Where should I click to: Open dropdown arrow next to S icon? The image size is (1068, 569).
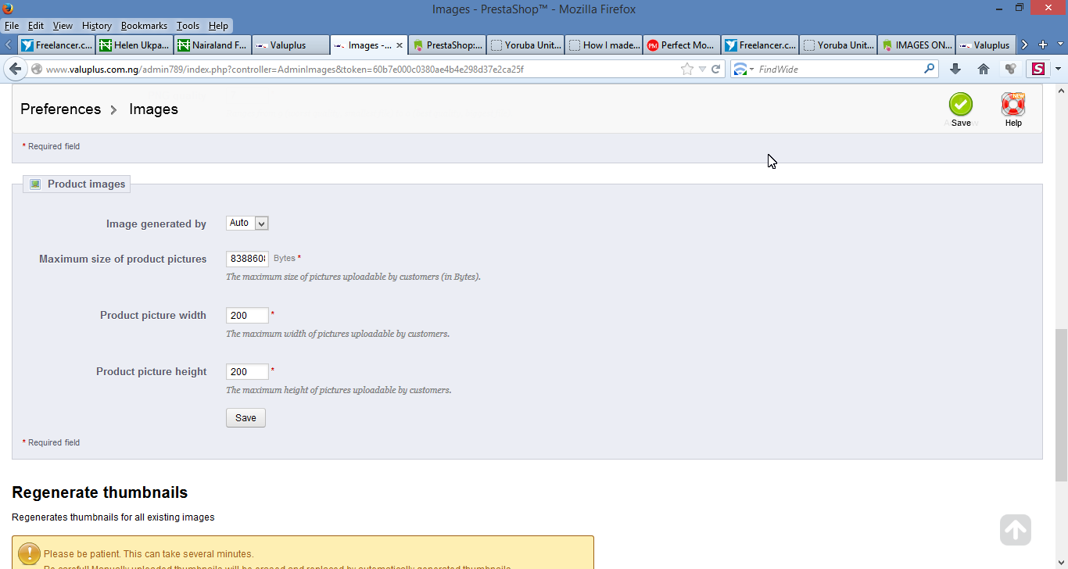pyautogui.click(x=1058, y=69)
